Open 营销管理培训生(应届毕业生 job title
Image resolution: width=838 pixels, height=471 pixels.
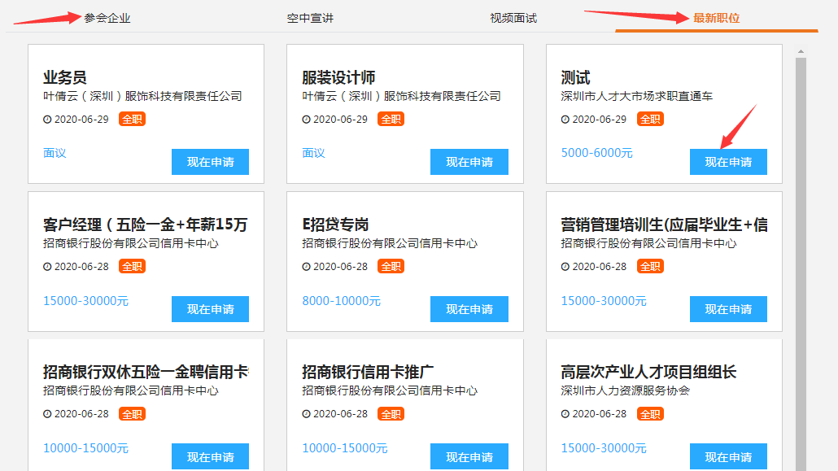point(665,225)
